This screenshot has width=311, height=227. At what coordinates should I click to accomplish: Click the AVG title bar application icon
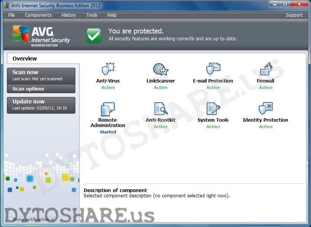[x=6, y=6]
